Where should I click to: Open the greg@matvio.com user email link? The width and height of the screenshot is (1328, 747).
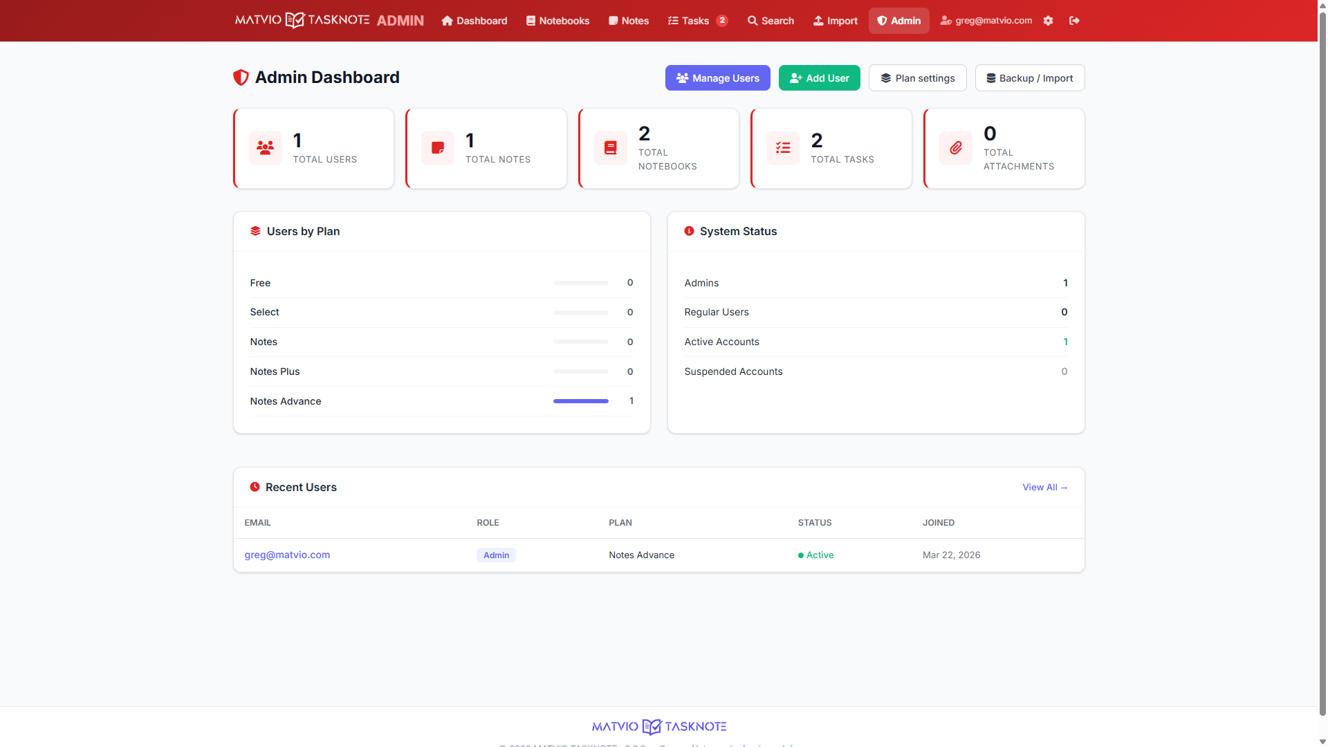coord(287,555)
